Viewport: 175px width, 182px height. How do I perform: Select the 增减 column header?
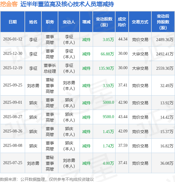click(86, 22)
